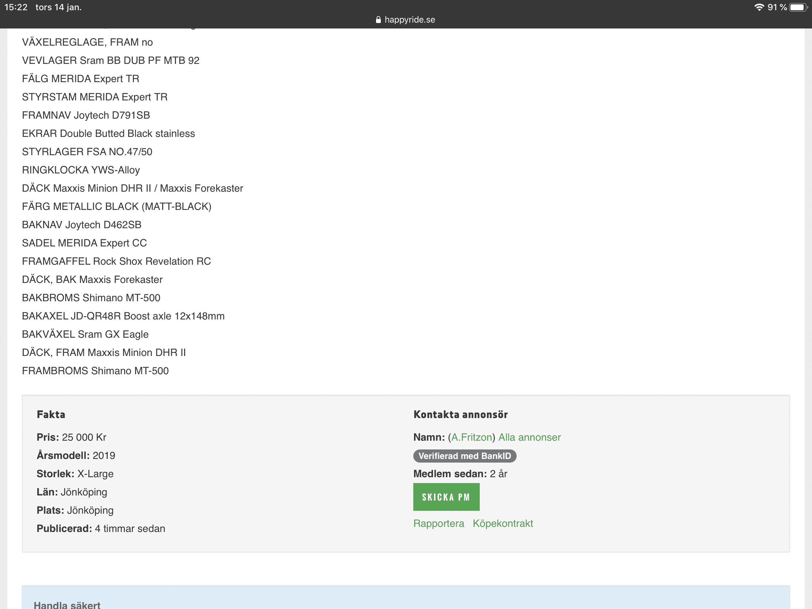Tap the Wi-Fi status icon
Viewport: 812px width, 609px height.
pos(759,7)
